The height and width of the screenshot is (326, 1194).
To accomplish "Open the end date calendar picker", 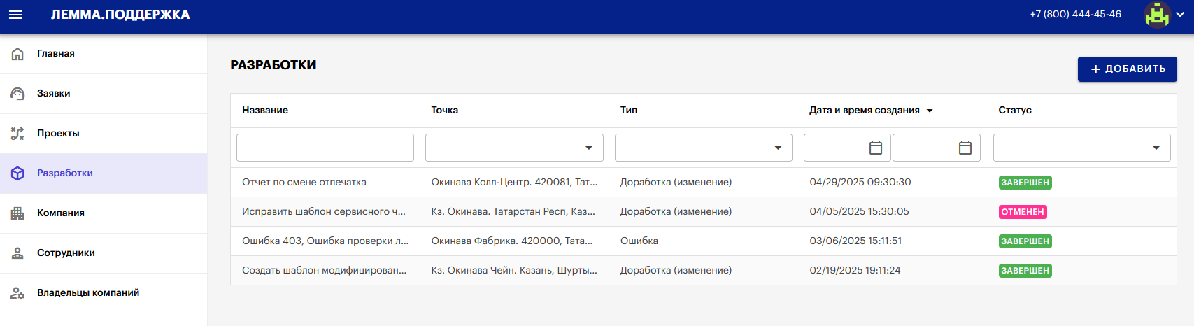I will (x=965, y=148).
